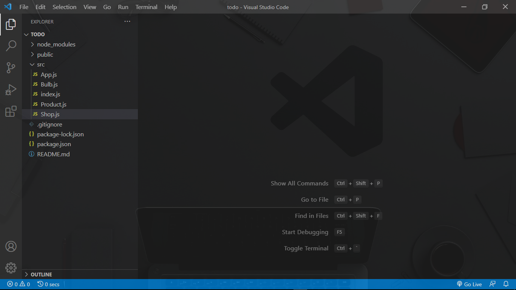The height and width of the screenshot is (290, 516).
Task: Open the Help menu
Action: pos(171,7)
